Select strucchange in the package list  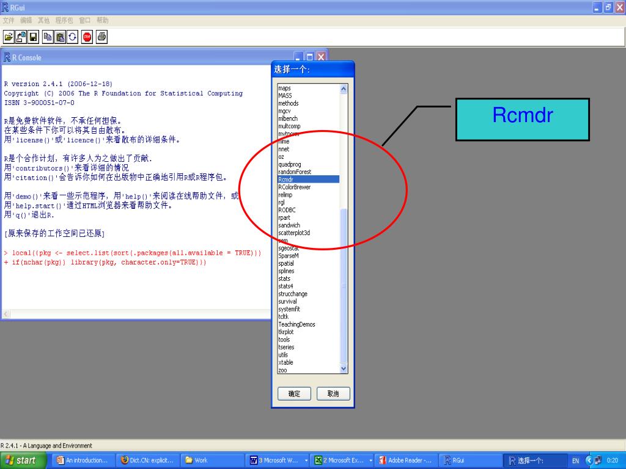[x=309, y=294]
